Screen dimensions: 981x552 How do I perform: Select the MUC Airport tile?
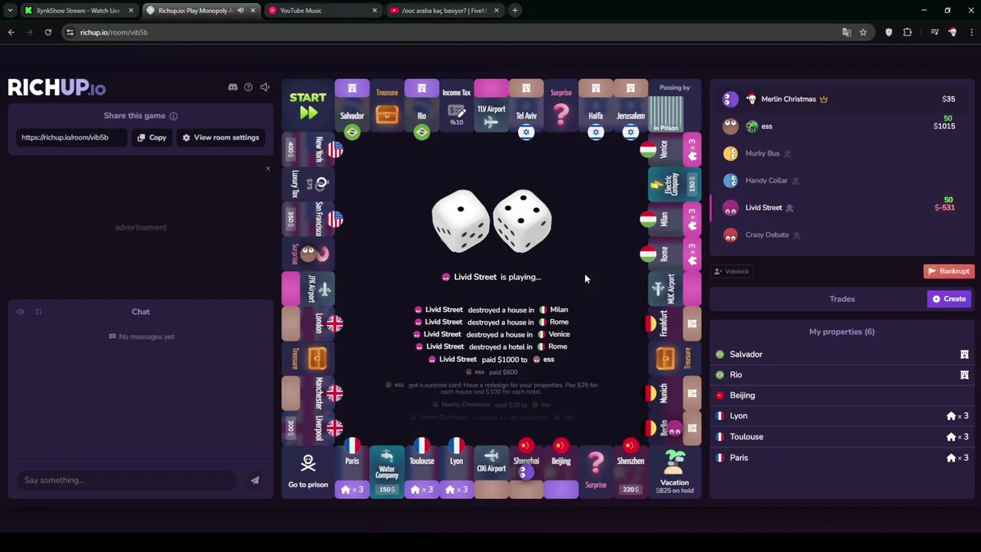pyautogui.click(x=674, y=289)
